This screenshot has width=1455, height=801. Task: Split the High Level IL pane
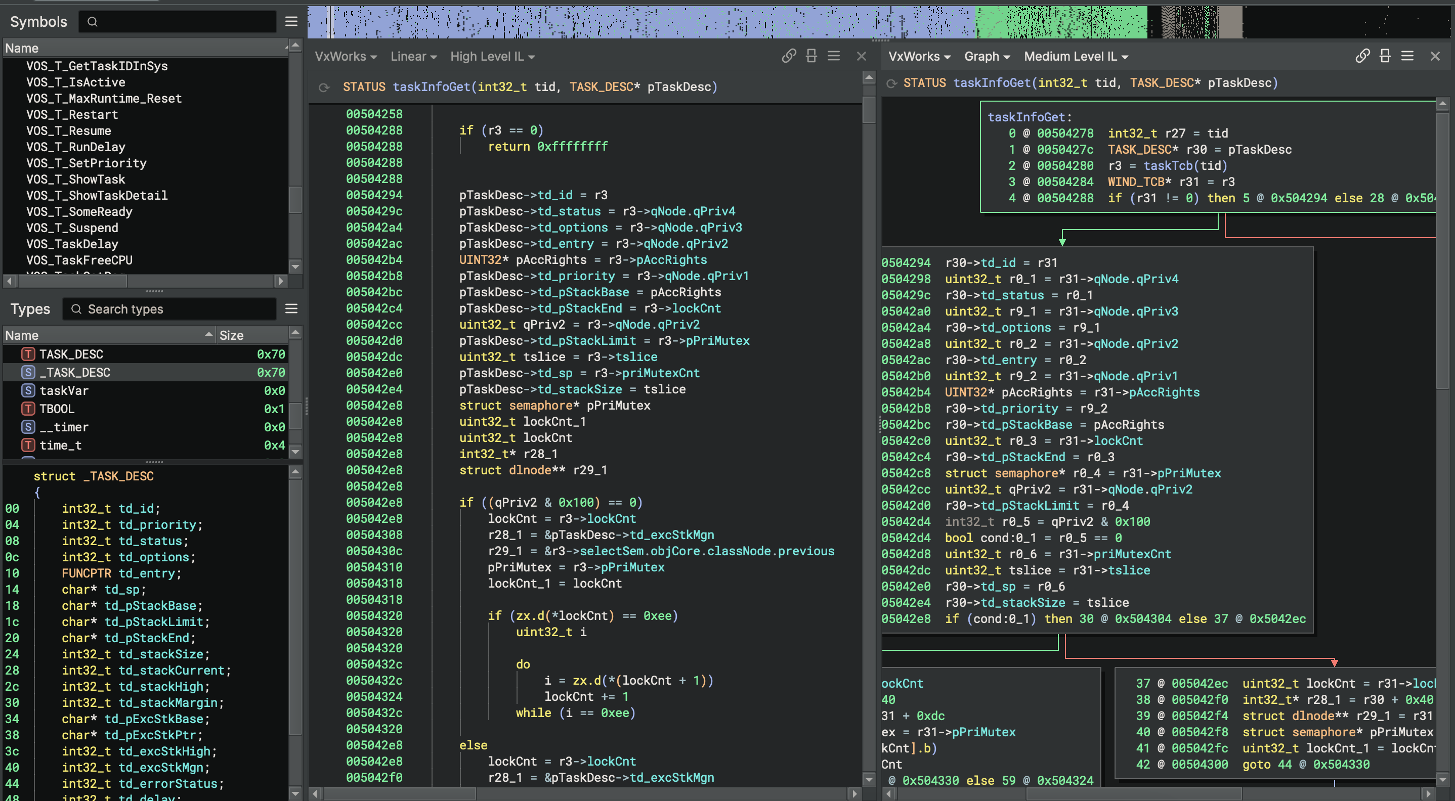[x=811, y=56]
